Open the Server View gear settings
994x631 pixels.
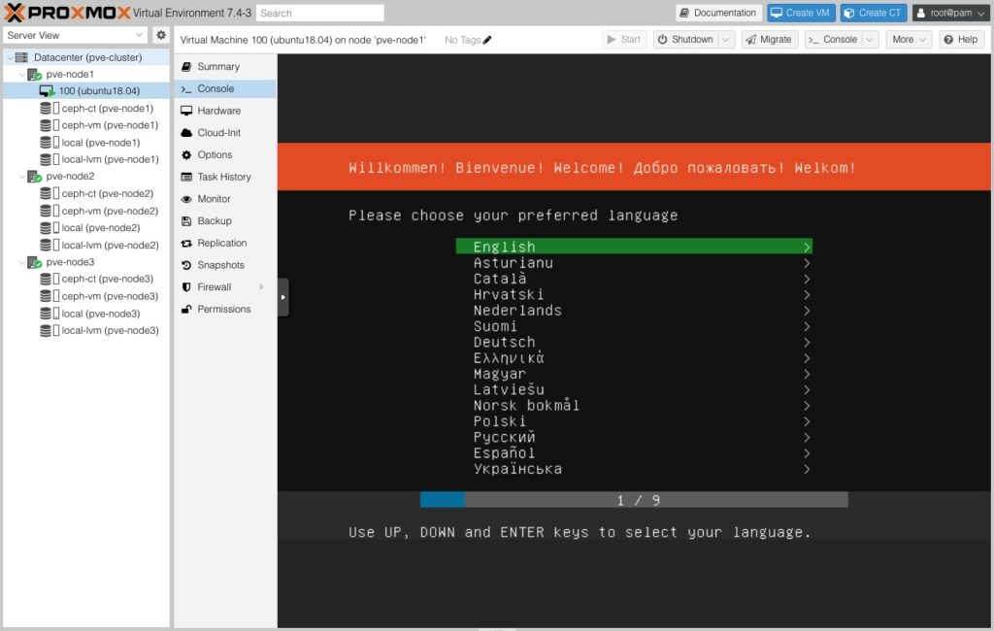(x=161, y=35)
